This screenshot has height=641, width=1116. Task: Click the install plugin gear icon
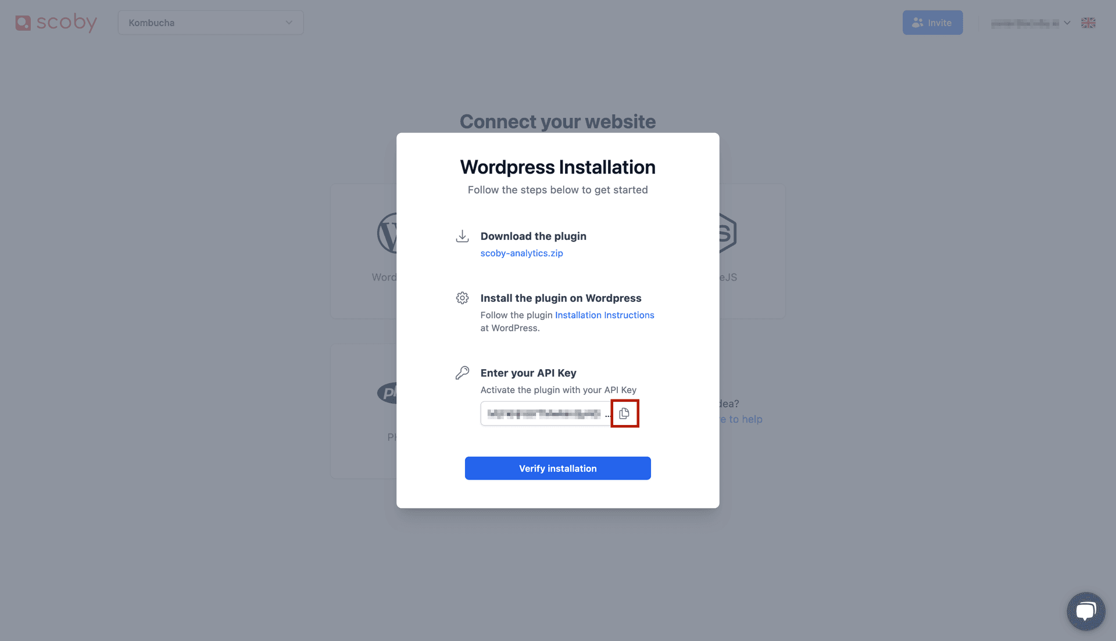click(462, 297)
